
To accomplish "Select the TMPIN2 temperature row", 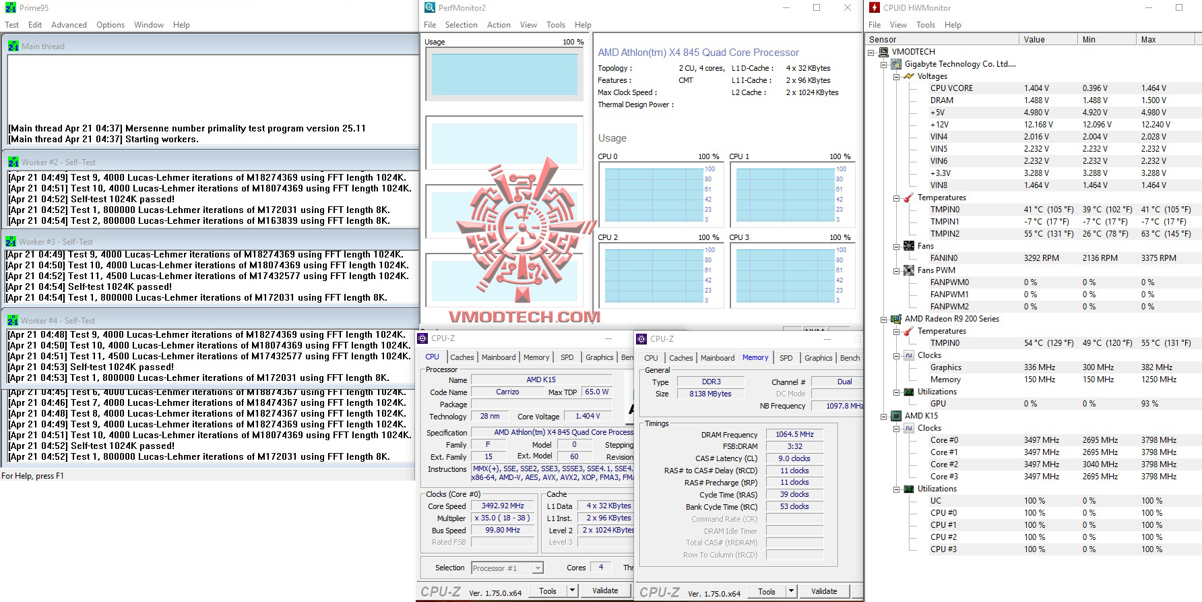I will [1034, 234].
